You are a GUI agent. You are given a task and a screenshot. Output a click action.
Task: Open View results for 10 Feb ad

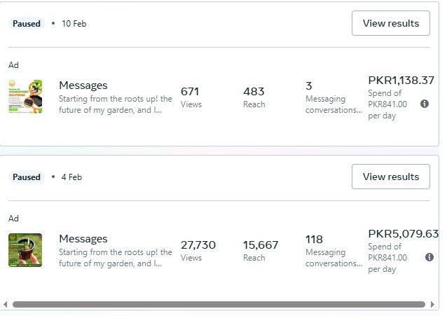[391, 23]
